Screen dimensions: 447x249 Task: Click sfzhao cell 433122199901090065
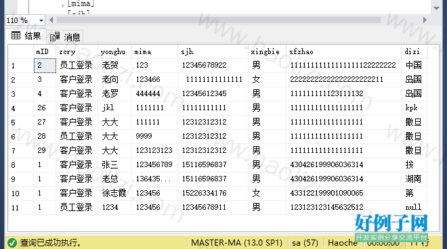344,194
